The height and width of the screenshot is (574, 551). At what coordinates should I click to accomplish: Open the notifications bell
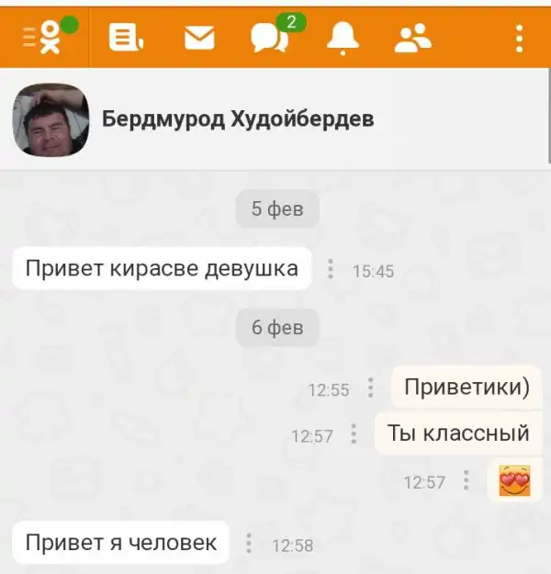tap(343, 38)
